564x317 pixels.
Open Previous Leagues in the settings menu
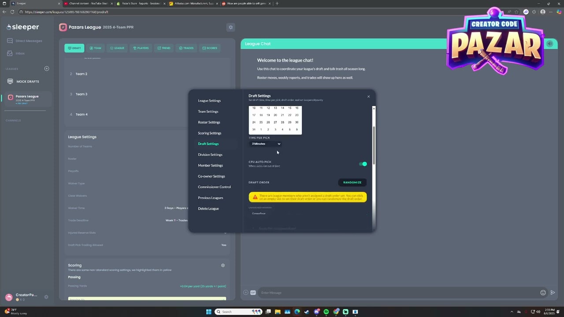pos(211,198)
